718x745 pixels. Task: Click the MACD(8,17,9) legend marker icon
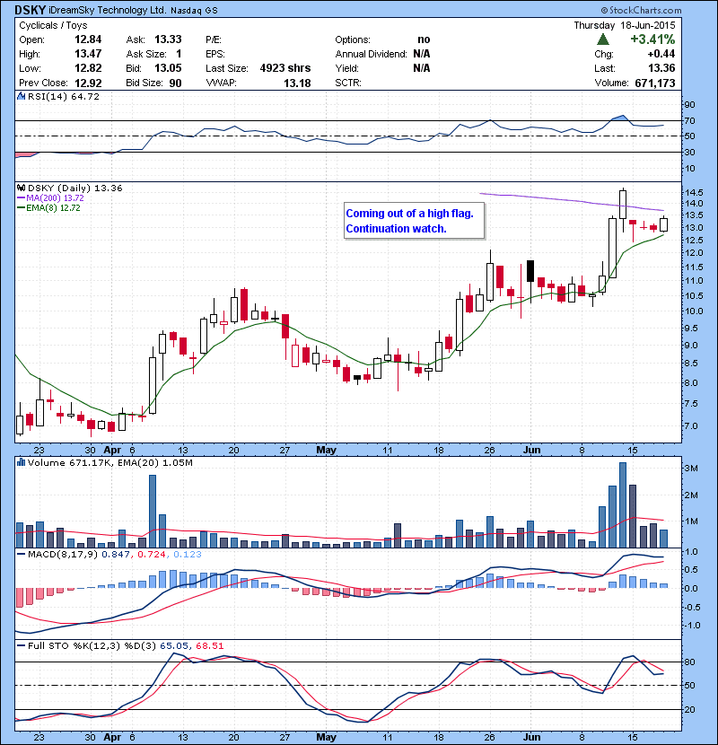pyautogui.click(x=22, y=556)
